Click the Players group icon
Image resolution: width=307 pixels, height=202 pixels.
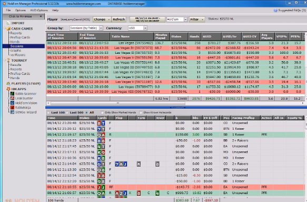click(x=8, y=83)
